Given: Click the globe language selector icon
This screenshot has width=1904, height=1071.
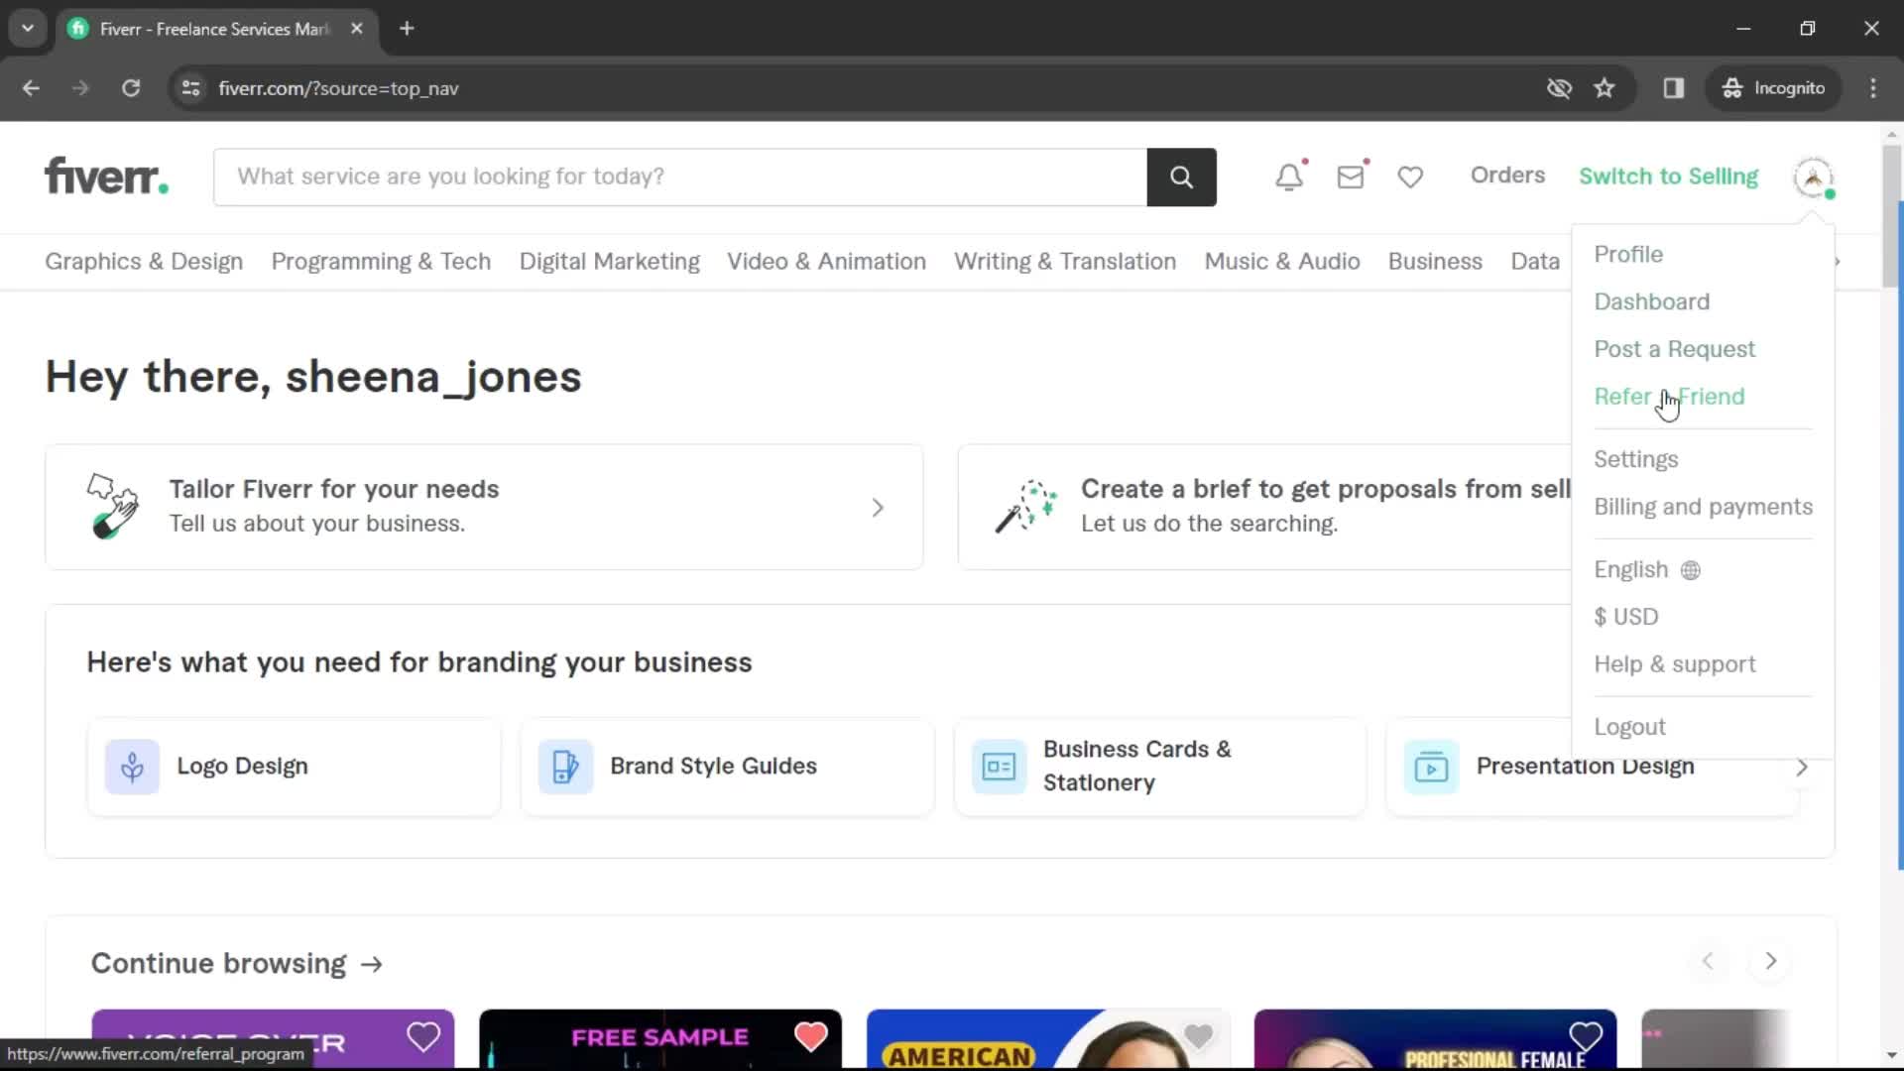Looking at the screenshot, I should click(x=1691, y=569).
